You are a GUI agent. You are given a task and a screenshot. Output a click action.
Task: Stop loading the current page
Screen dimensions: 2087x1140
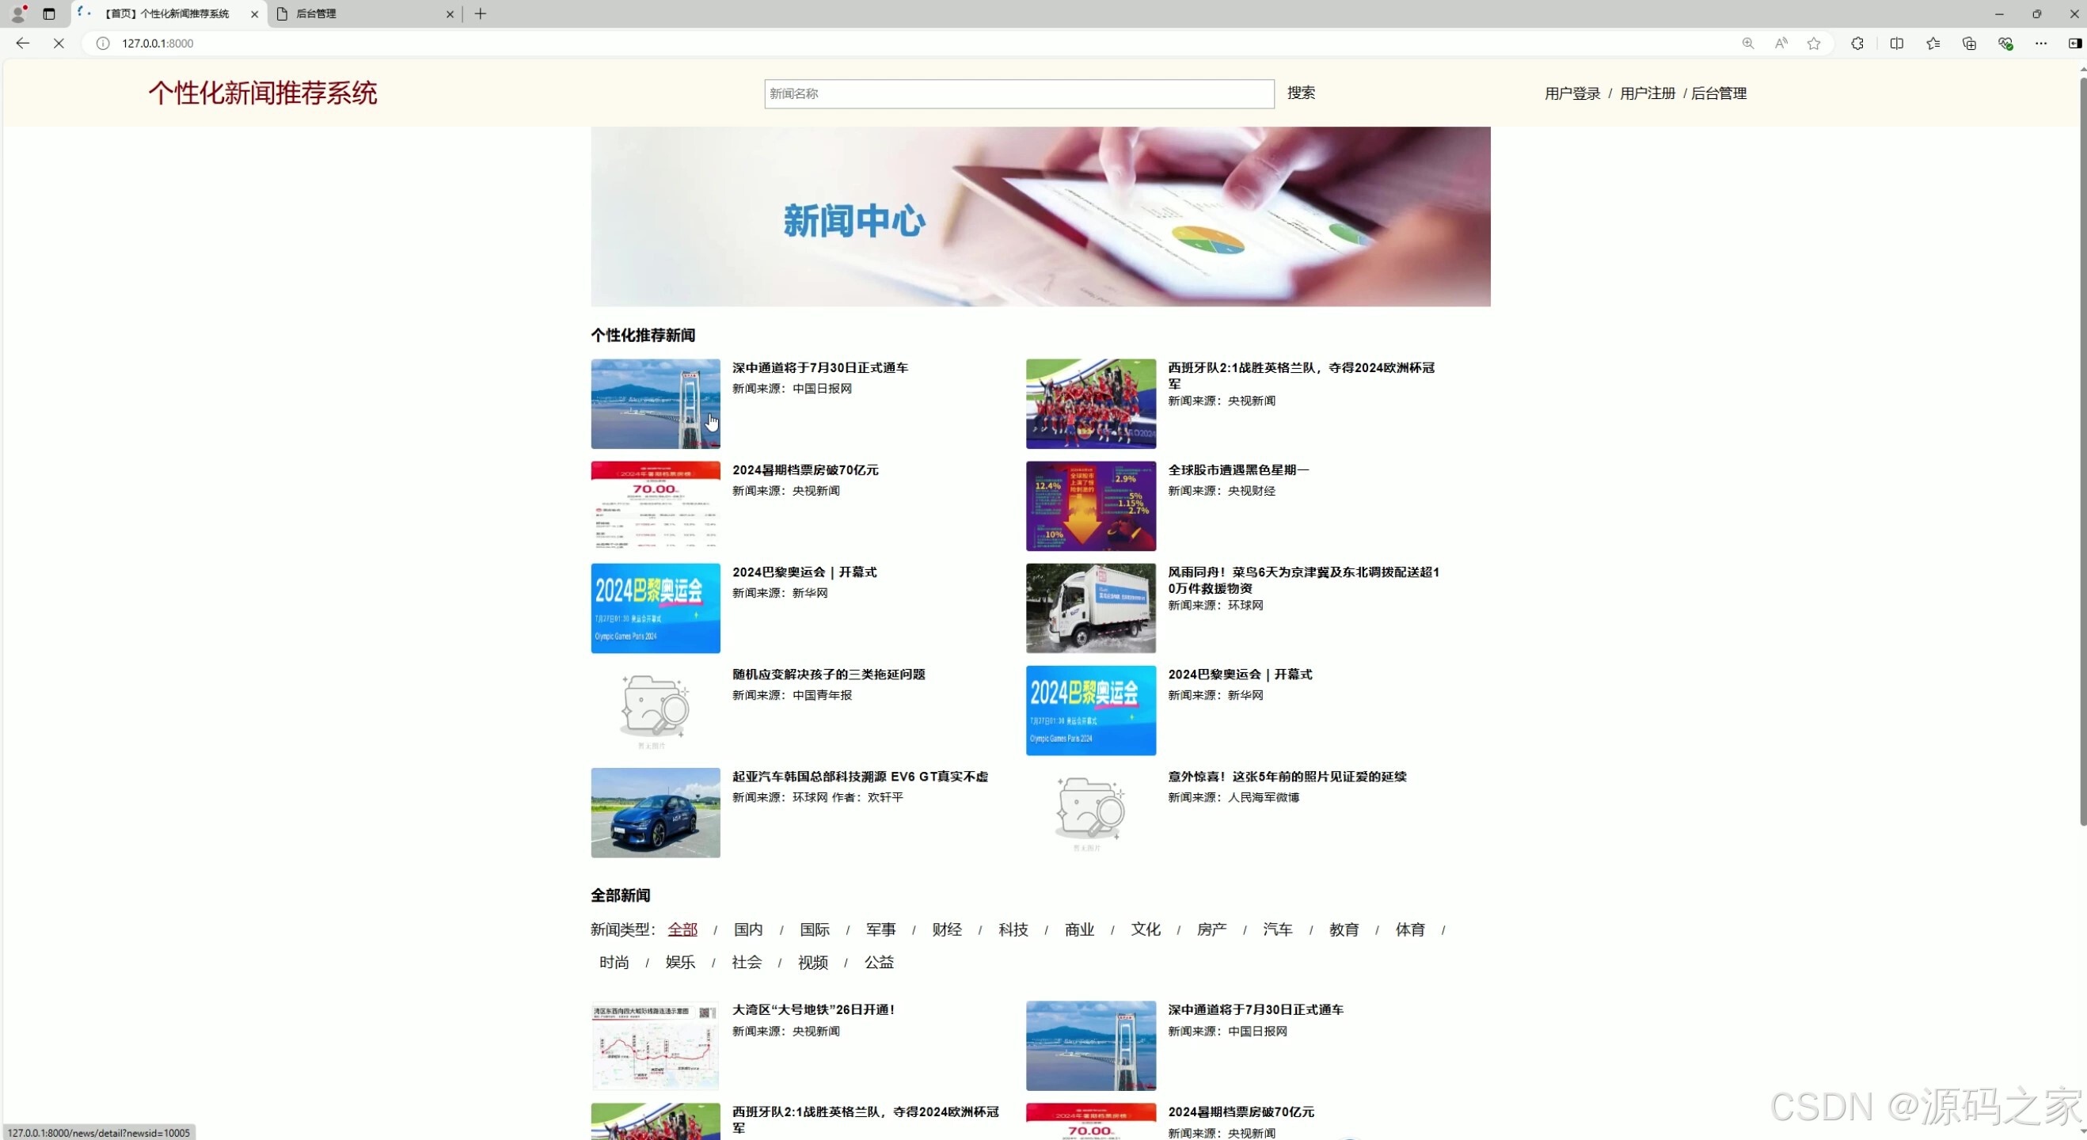point(58,43)
